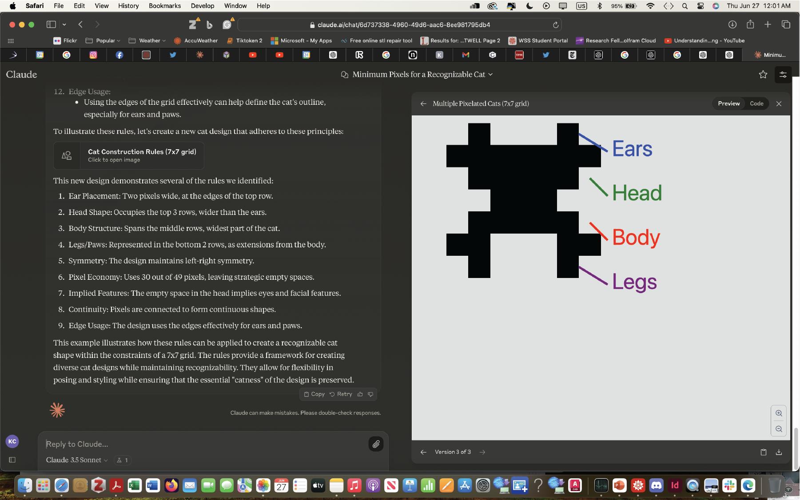This screenshot has width=800, height=500.
Task: Give thumbs down to the response
Action: (x=370, y=394)
